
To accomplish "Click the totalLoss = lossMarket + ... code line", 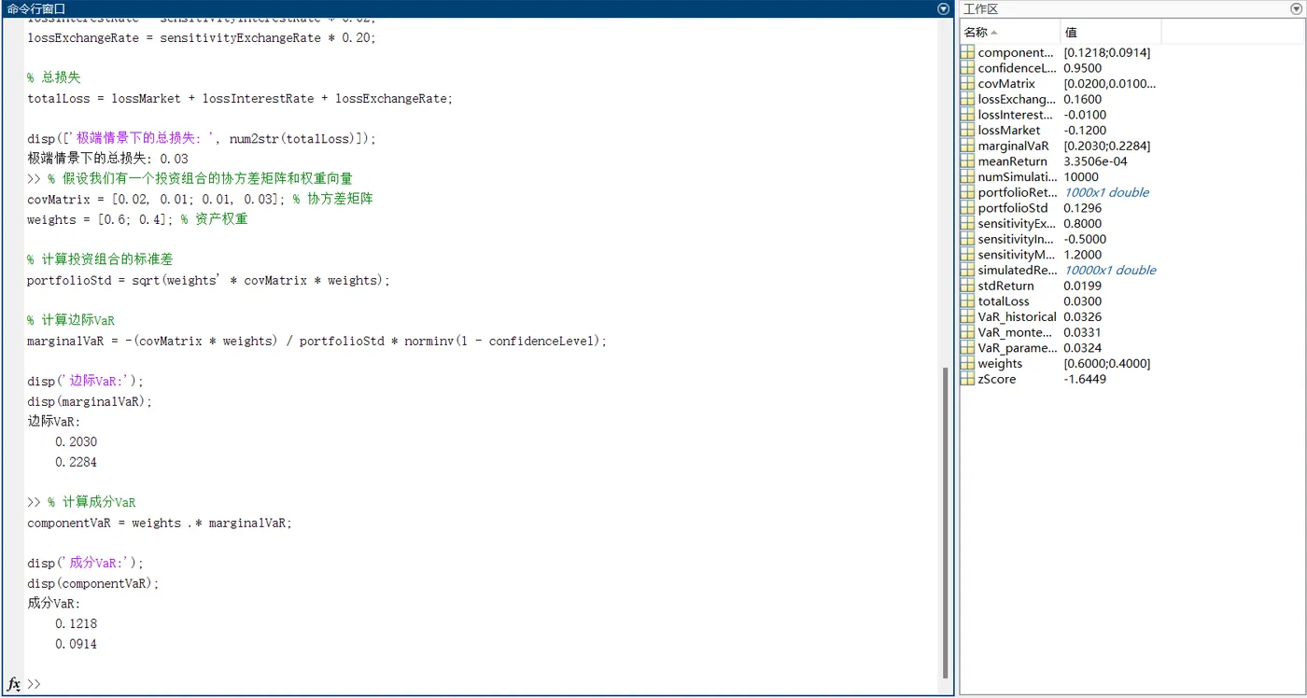I will pos(240,98).
